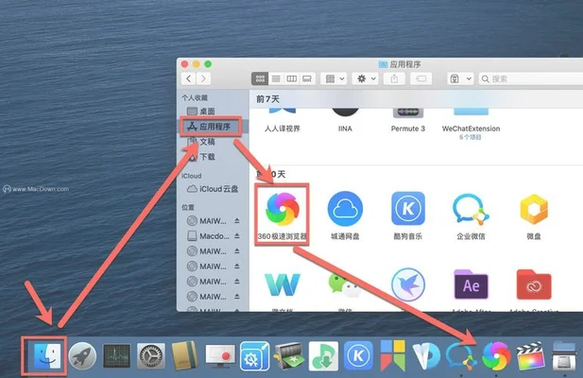The image size is (583, 378).
Task: Click the 6个项目 text under WeChatExtension
Action: (471, 137)
